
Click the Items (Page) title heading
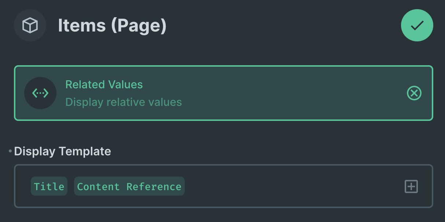click(x=113, y=25)
